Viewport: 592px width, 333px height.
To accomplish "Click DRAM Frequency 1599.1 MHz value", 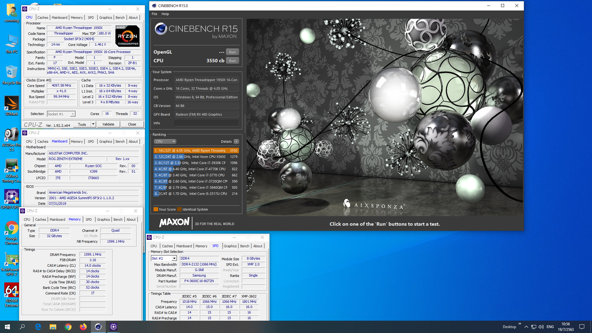I will (93, 254).
